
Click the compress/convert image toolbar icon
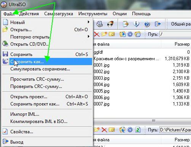pos(126,24)
